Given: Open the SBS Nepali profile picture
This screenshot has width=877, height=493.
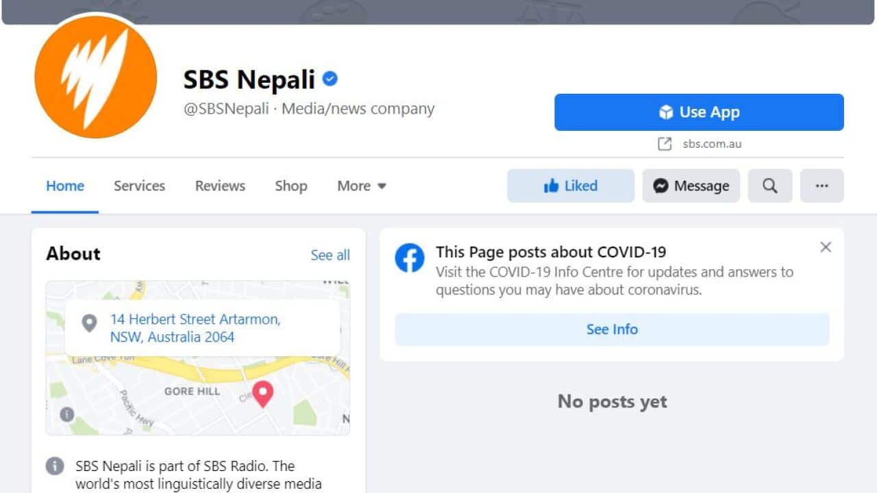Looking at the screenshot, I should coord(95,77).
